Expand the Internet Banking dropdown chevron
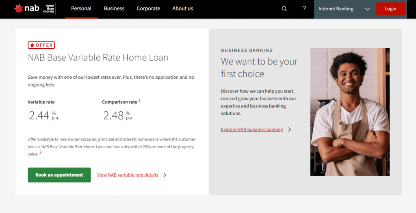 tap(367, 9)
